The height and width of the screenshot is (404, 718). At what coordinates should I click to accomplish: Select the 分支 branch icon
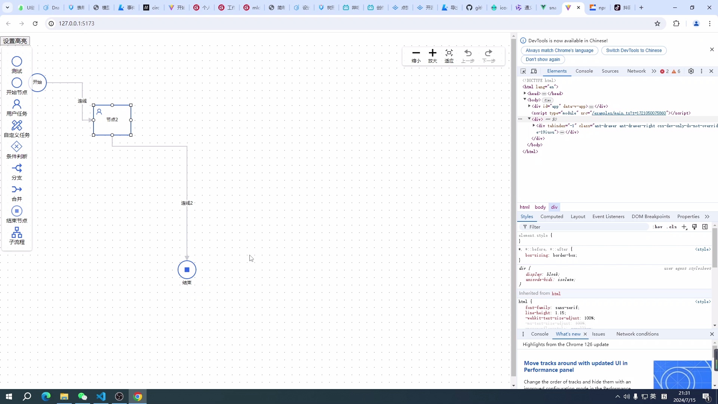[x=17, y=168]
